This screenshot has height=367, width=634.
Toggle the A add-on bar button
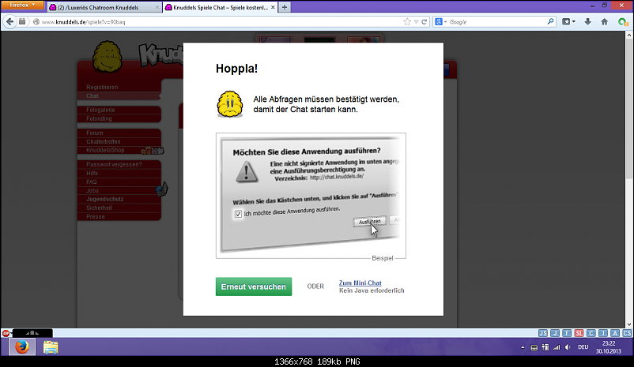[615, 333]
